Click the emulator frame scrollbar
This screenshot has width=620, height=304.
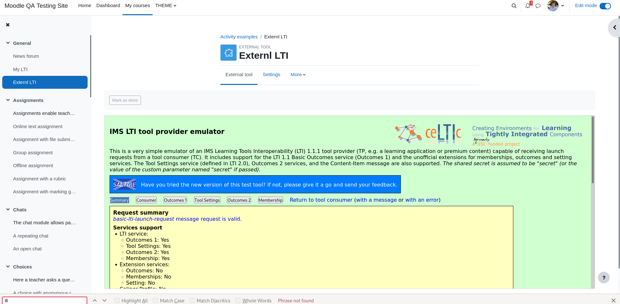[593, 150]
